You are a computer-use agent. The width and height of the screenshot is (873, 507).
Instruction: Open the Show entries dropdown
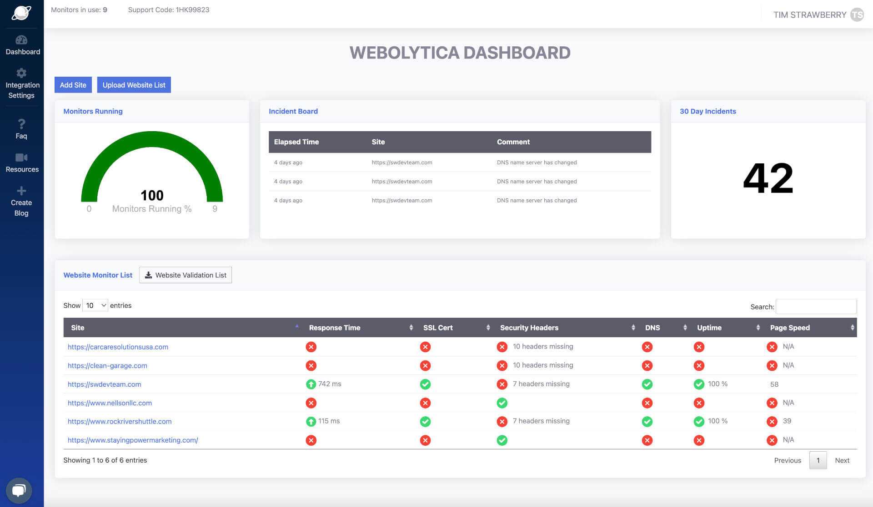pos(95,305)
